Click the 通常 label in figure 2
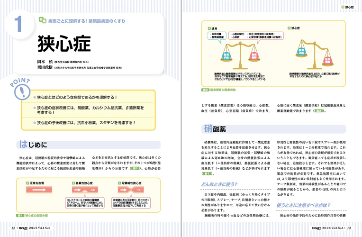 213,28
